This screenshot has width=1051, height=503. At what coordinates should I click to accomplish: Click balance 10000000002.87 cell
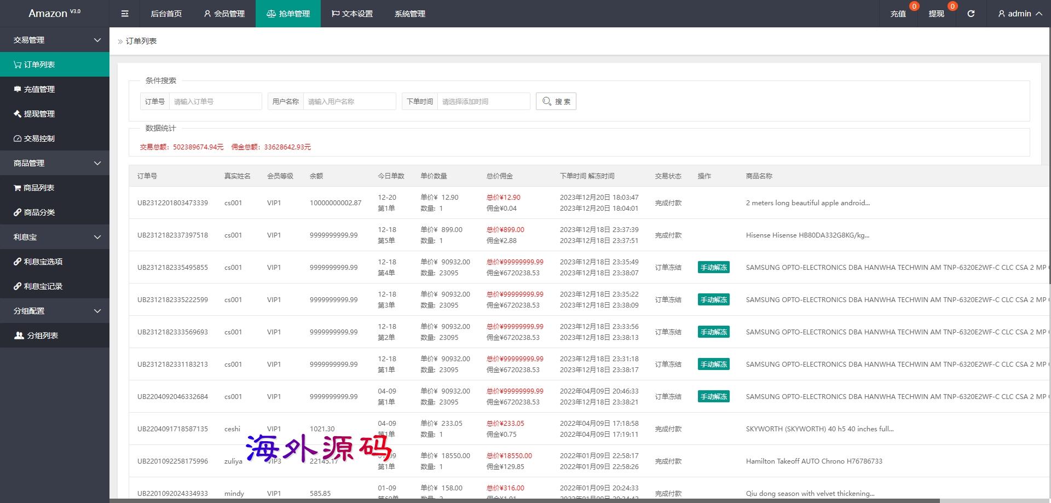[336, 203]
